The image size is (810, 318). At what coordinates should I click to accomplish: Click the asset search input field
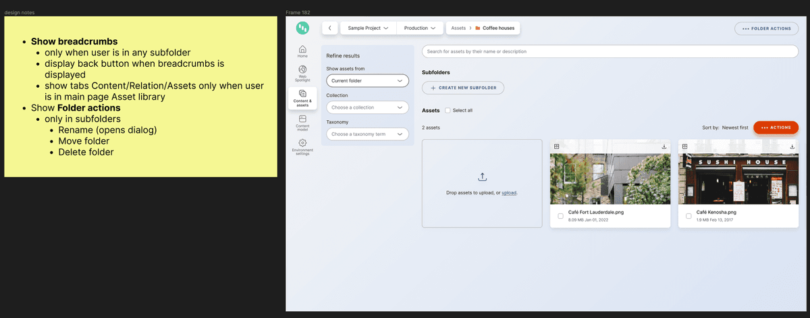pos(610,51)
